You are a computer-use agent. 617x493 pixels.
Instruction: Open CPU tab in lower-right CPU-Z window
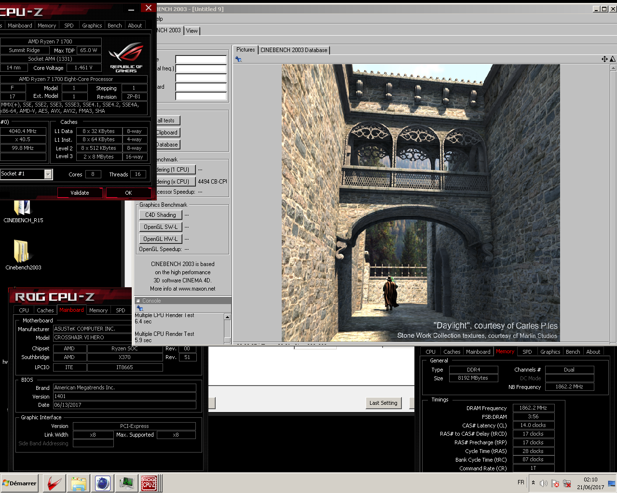431,352
